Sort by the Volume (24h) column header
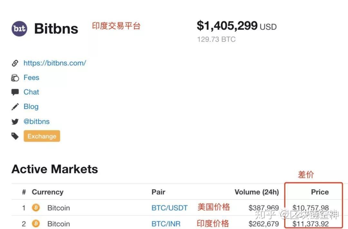 click(x=257, y=192)
